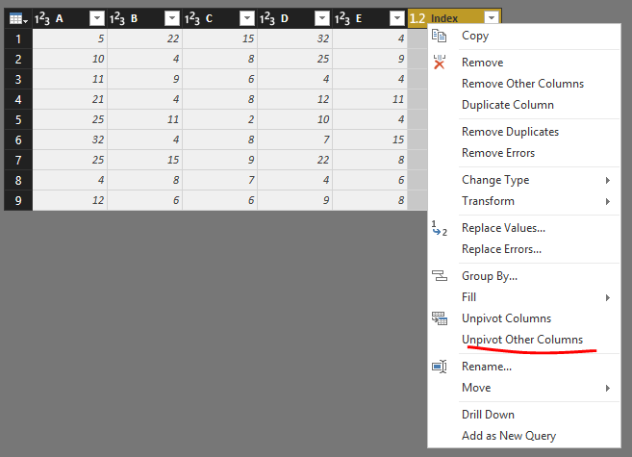Select row number 5
Screen dimensions: 632x457
point(18,119)
